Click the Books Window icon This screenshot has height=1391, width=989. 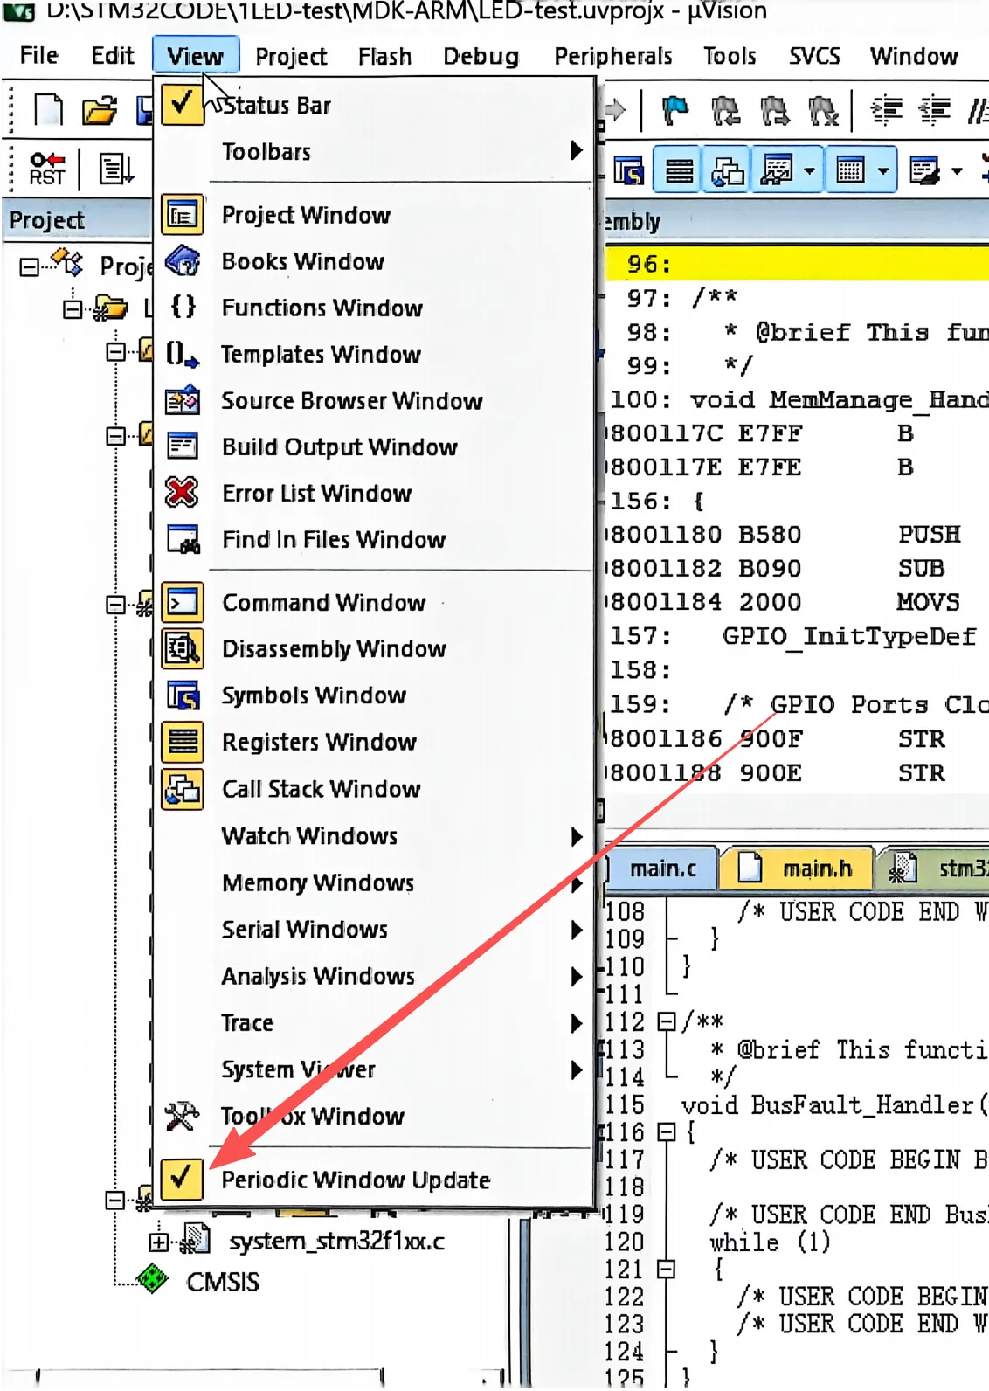[183, 261]
